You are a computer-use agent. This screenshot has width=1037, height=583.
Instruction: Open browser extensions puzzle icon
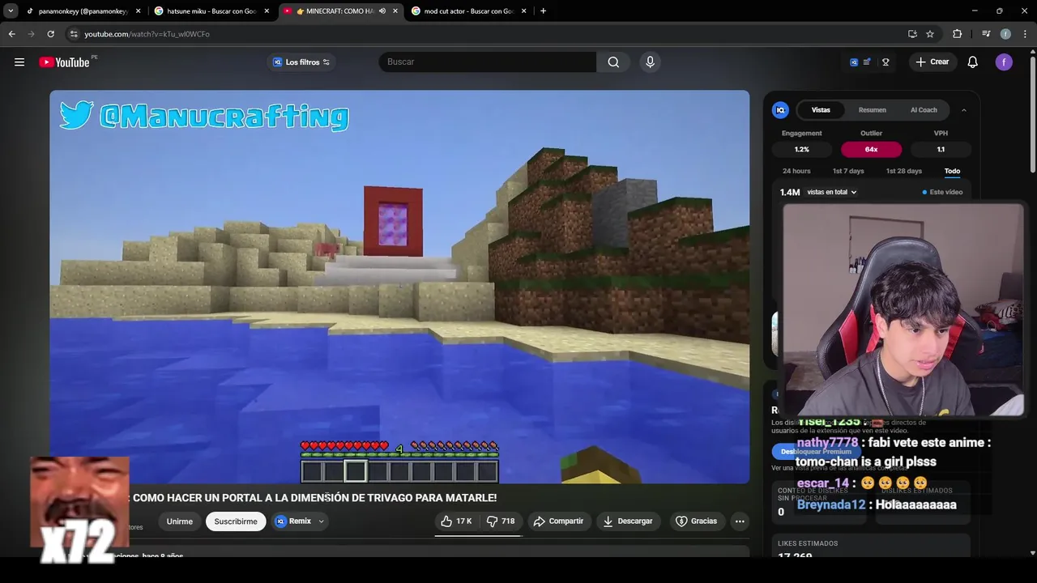(x=958, y=34)
